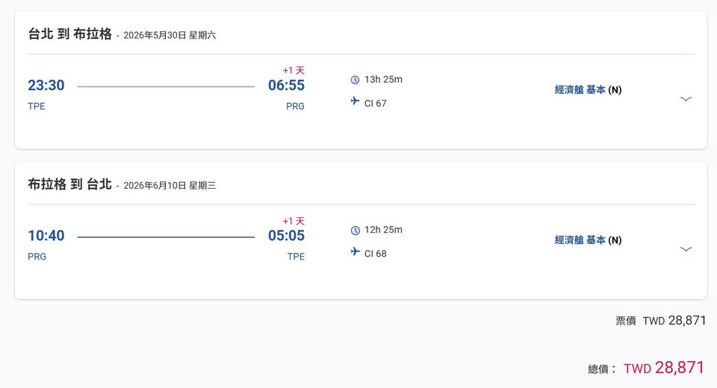Image resolution: width=717 pixels, height=388 pixels.
Task: Click the 布拉格 到 台北 route heading
Action: tap(69, 184)
